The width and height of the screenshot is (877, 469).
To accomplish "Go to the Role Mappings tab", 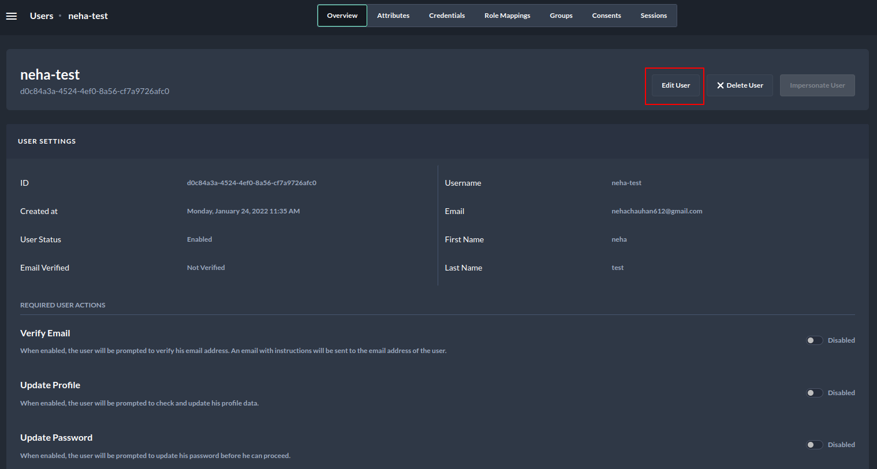I will click(x=507, y=16).
